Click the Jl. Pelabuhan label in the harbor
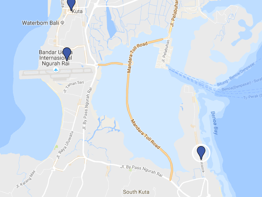Image resolution: width=262 pixels, height=197 pixels. click(166, 51)
